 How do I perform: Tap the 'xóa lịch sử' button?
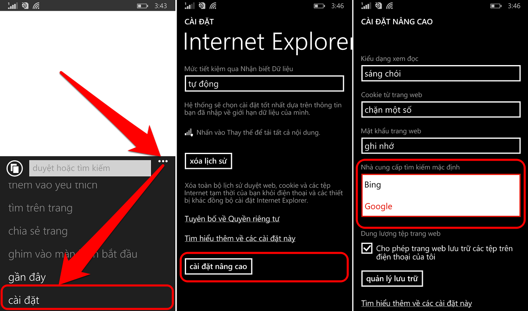pos(208,161)
